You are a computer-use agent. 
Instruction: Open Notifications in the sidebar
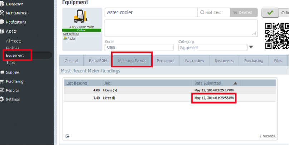click(16, 22)
